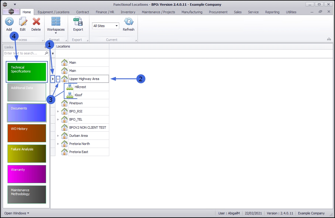335x218 pixels.
Task: Click the Export group dialog launcher
Action: click(x=87, y=40)
